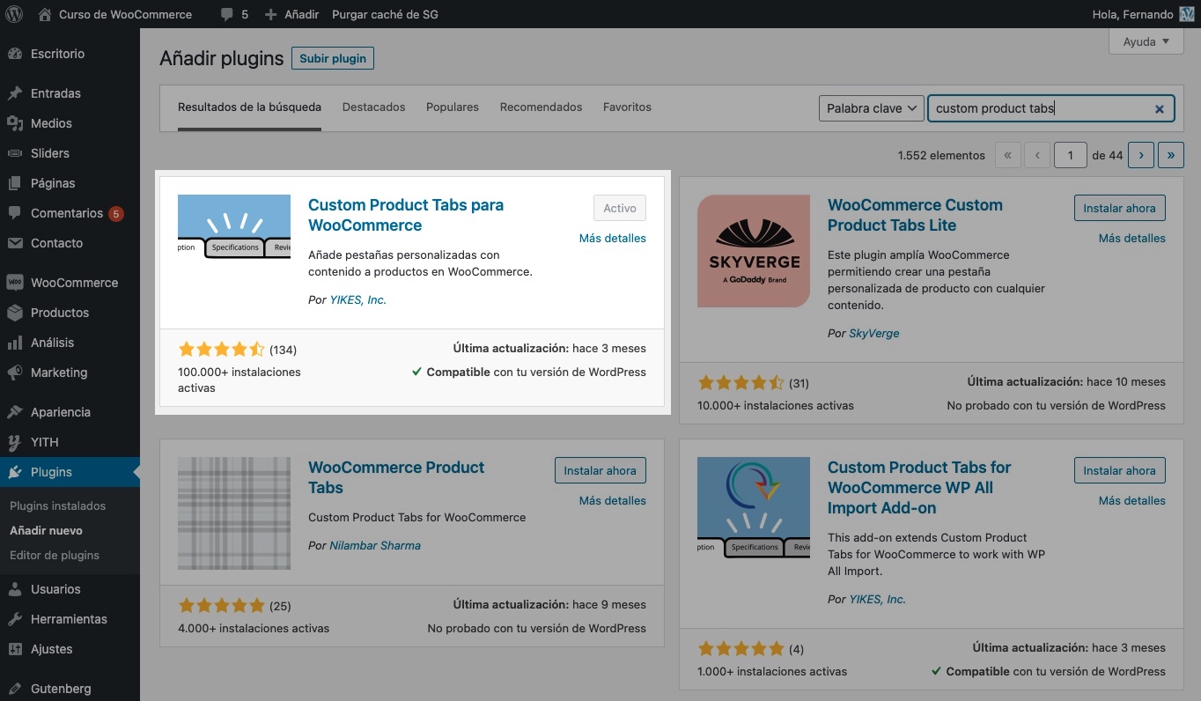Switch to the Populares tab

point(452,107)
